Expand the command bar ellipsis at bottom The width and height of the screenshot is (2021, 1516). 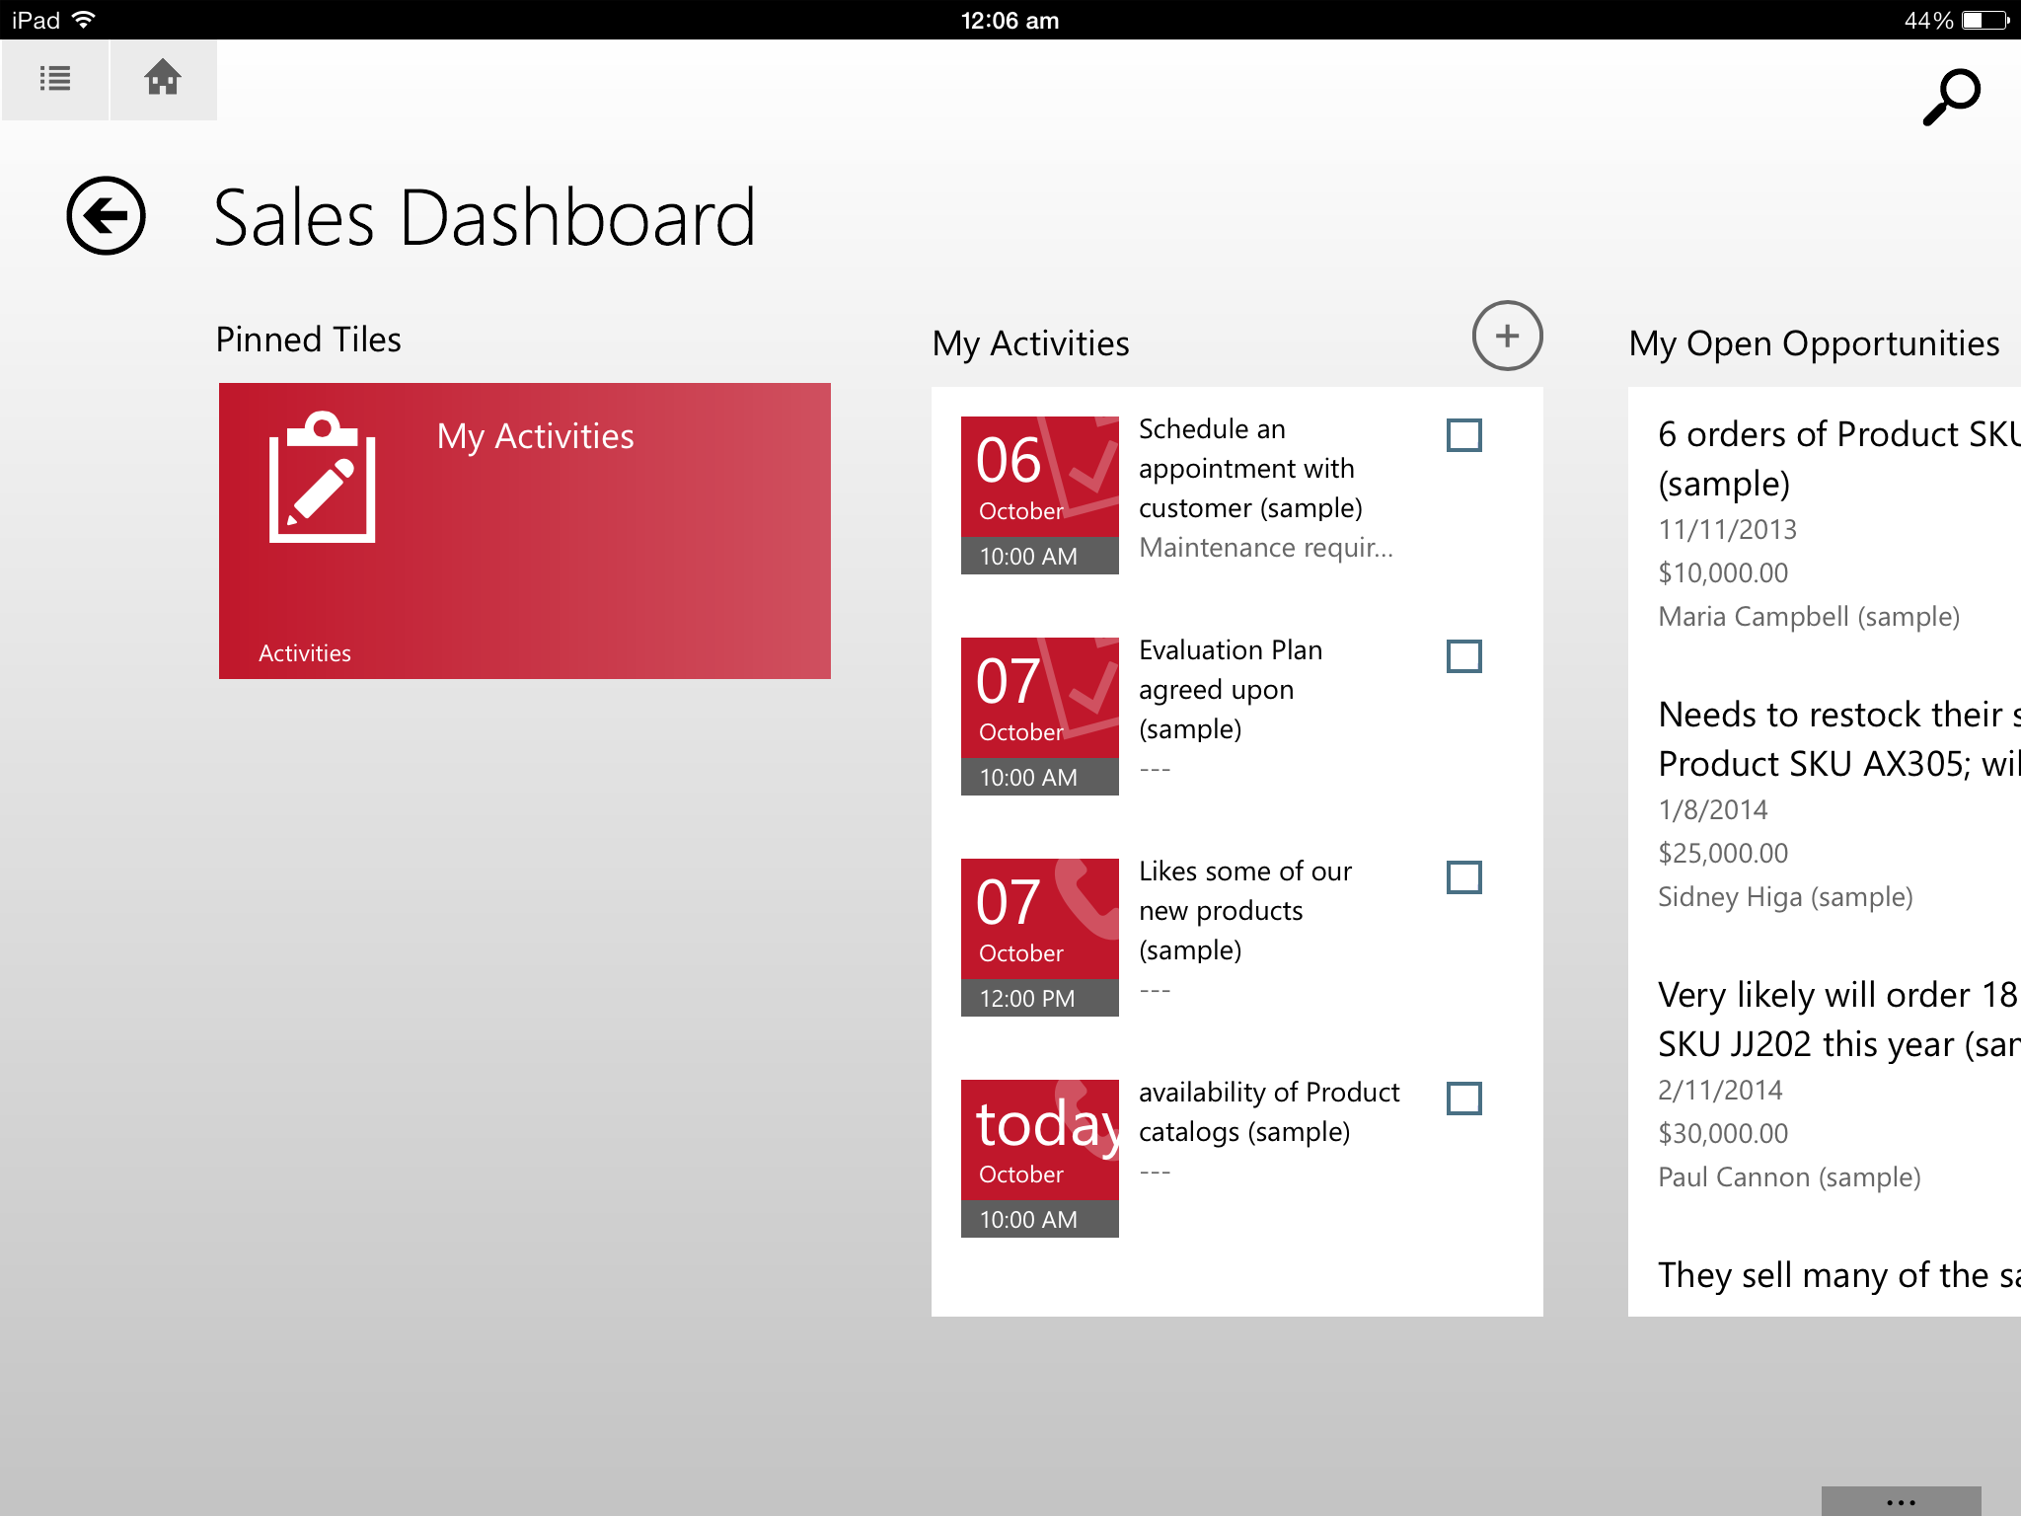click(x=1900, y=1501)
